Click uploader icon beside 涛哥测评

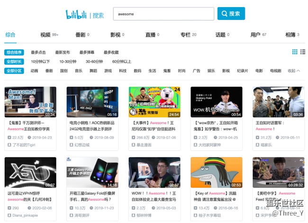pyautogui.click(x=70, y=215)
